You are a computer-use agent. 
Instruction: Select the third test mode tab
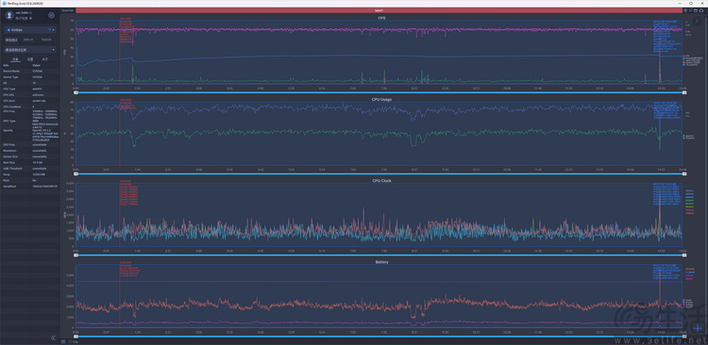[46, 40]
